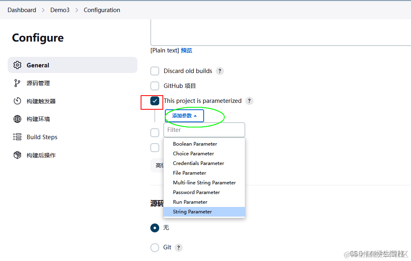Choose Choice Parameter from the list
Screen dimensions: 411x261
coord(204,154)
